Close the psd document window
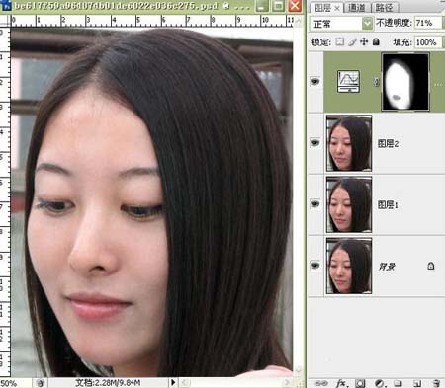 [x=295, y=6]
